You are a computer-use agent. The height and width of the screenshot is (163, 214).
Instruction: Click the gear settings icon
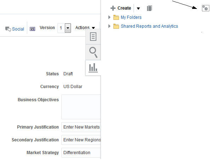tap(205, 8)
